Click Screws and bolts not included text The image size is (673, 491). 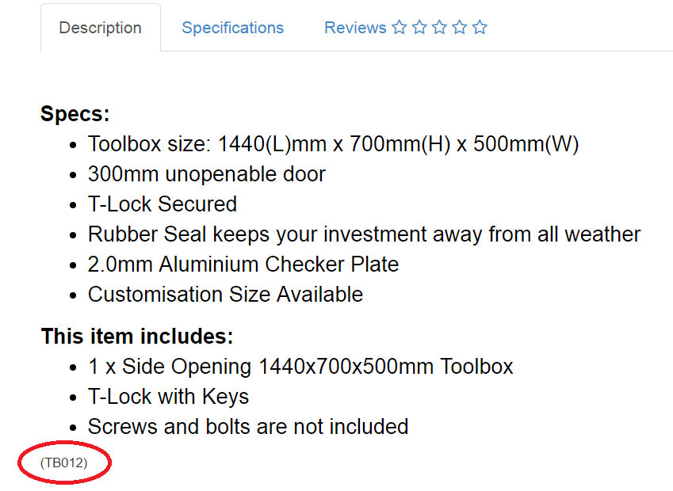coord(248,427)
